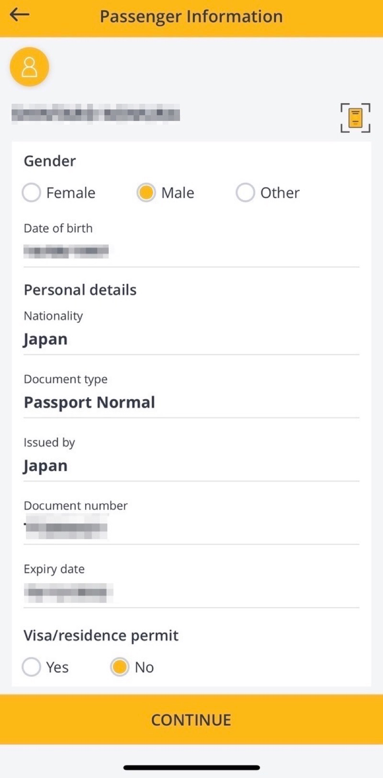This screenshot has width=383, height=778.
Task: Tap the blurred passenger name
Action: click(x=96, y=115)
